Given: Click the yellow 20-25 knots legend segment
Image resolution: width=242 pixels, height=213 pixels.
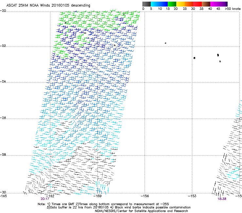Looking at the screenshot, I should (181, 4).
